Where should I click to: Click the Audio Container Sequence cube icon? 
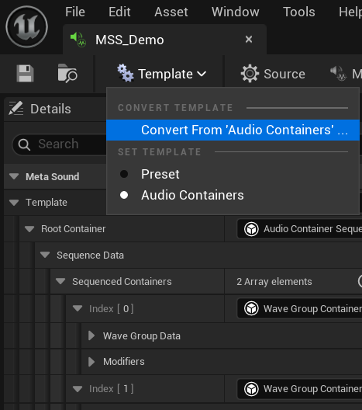coord(251,229)
